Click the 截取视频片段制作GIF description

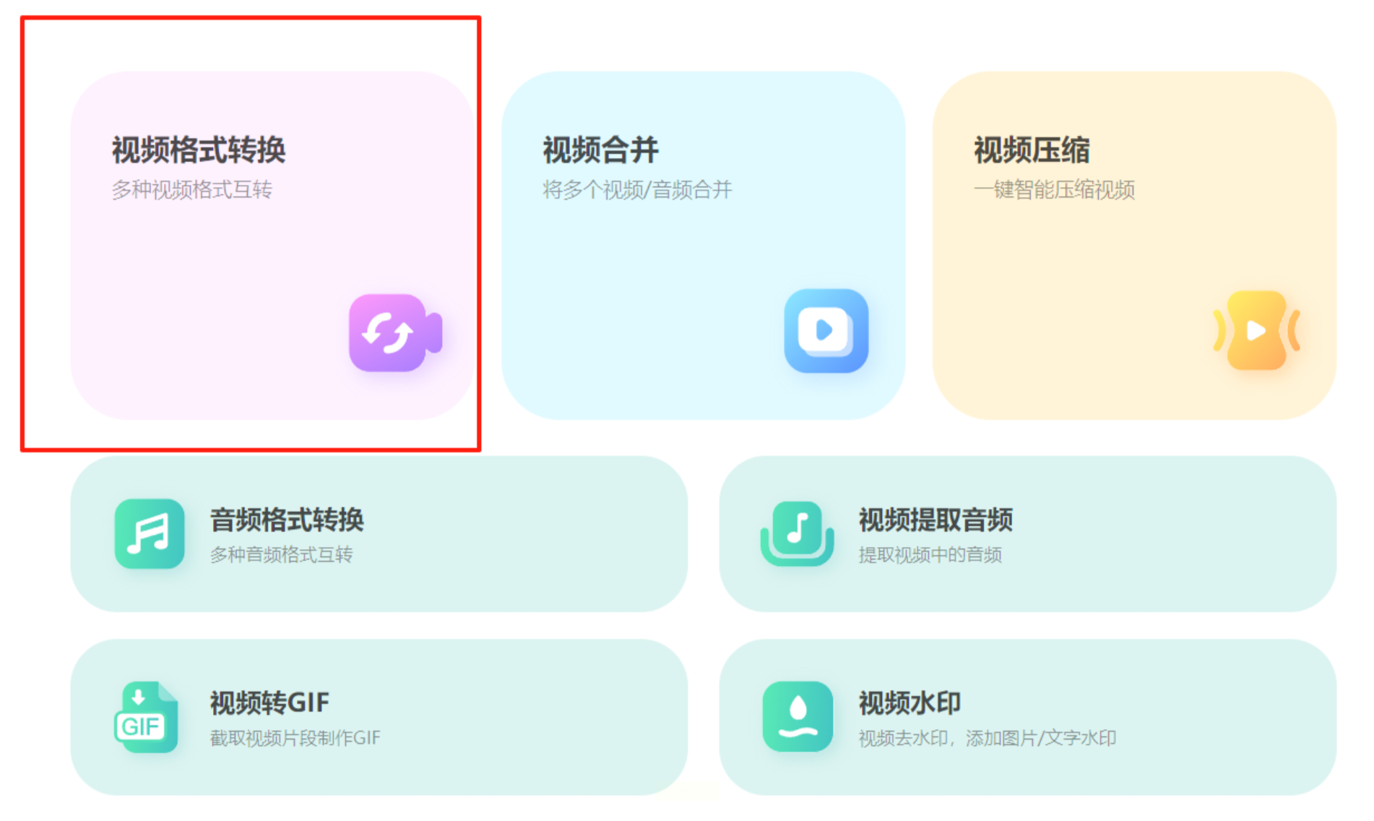(295, 738)
